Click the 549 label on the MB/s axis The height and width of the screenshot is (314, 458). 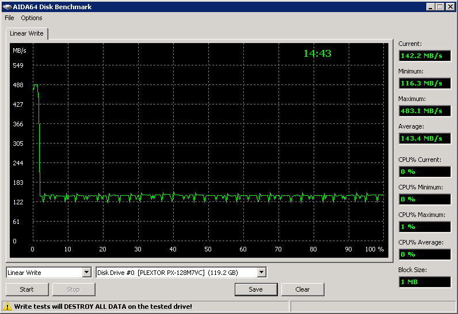18,65
